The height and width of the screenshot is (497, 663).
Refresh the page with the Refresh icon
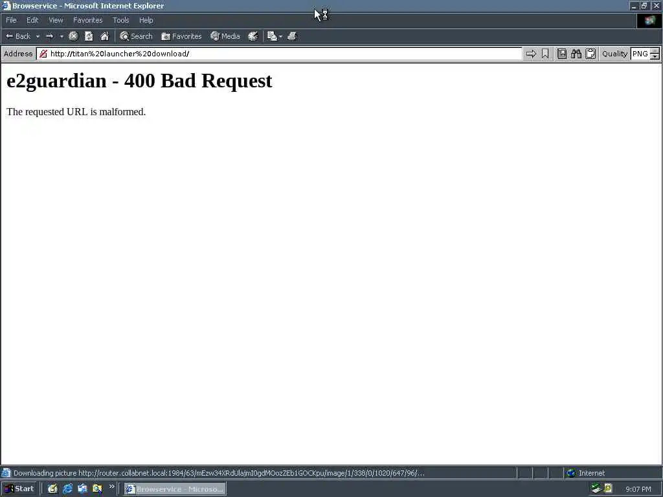click(x=89, y=36)
